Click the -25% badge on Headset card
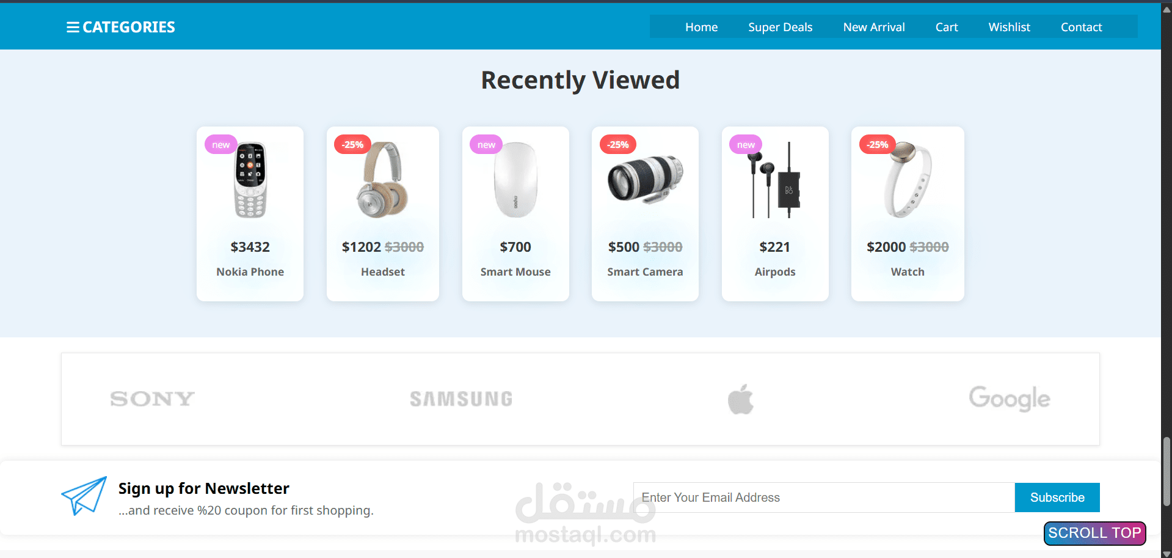 coord(352,145)
